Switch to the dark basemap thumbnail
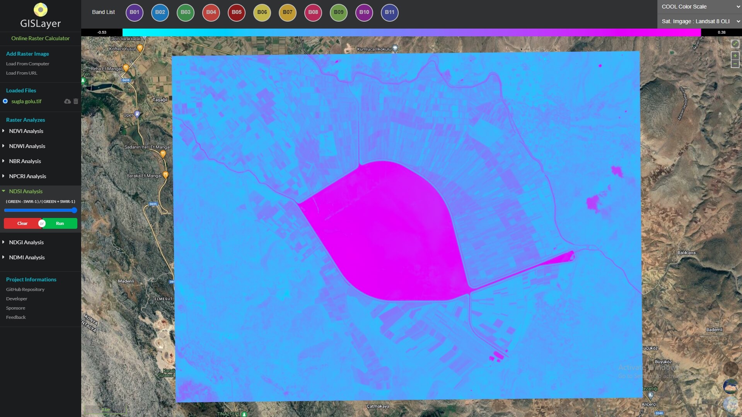The image size is (742, 417). click(x=730, y=369)
